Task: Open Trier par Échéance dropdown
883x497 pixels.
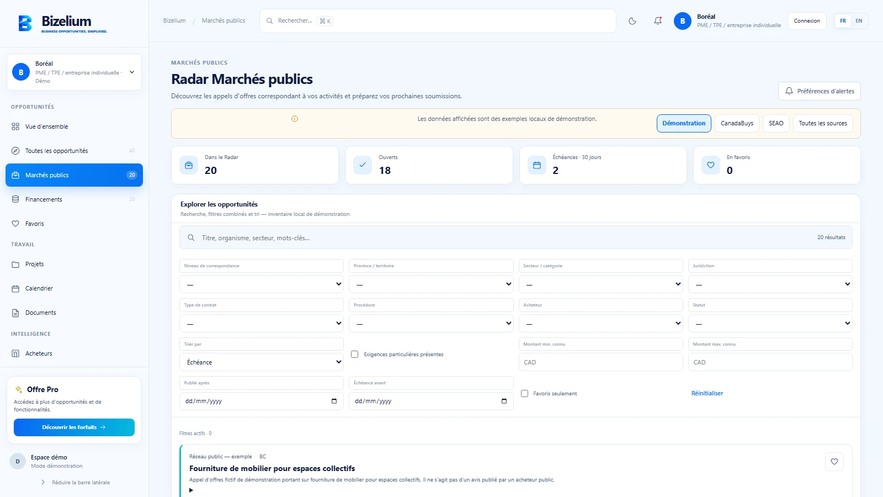Action: (262, 362)
